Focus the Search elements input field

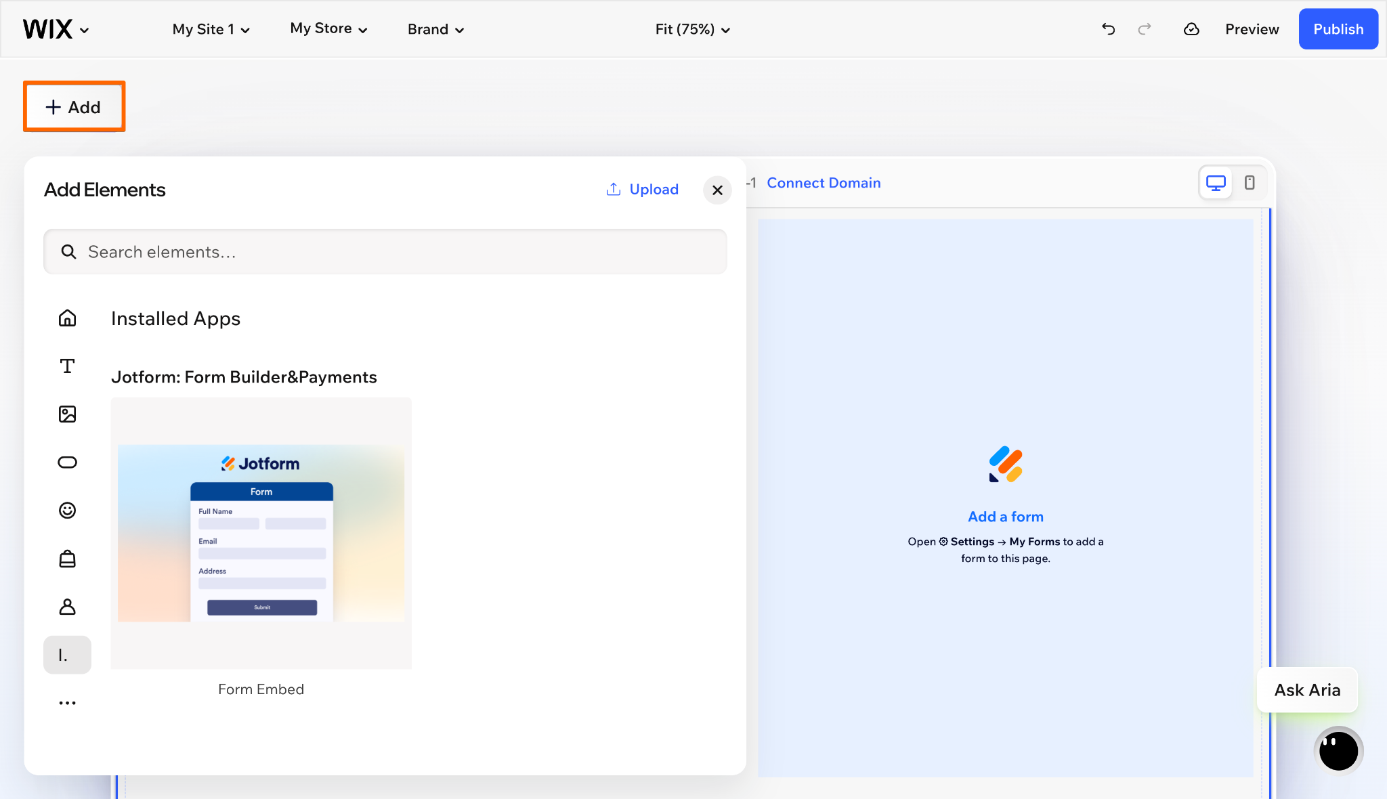[385, 252]
